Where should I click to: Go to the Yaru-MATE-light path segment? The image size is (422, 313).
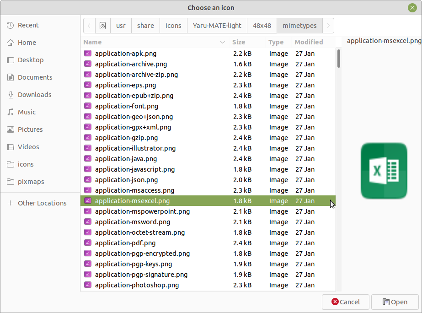[217, 26]
